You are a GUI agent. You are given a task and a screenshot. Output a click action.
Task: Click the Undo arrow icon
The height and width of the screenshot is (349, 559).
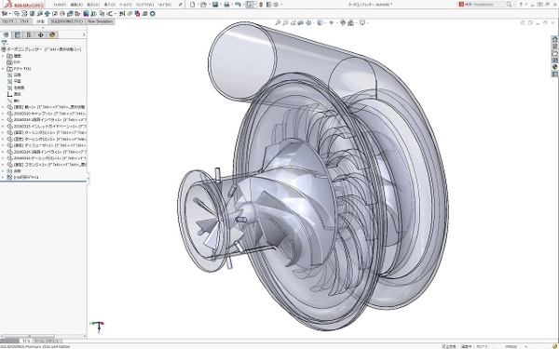click(238, 5)
